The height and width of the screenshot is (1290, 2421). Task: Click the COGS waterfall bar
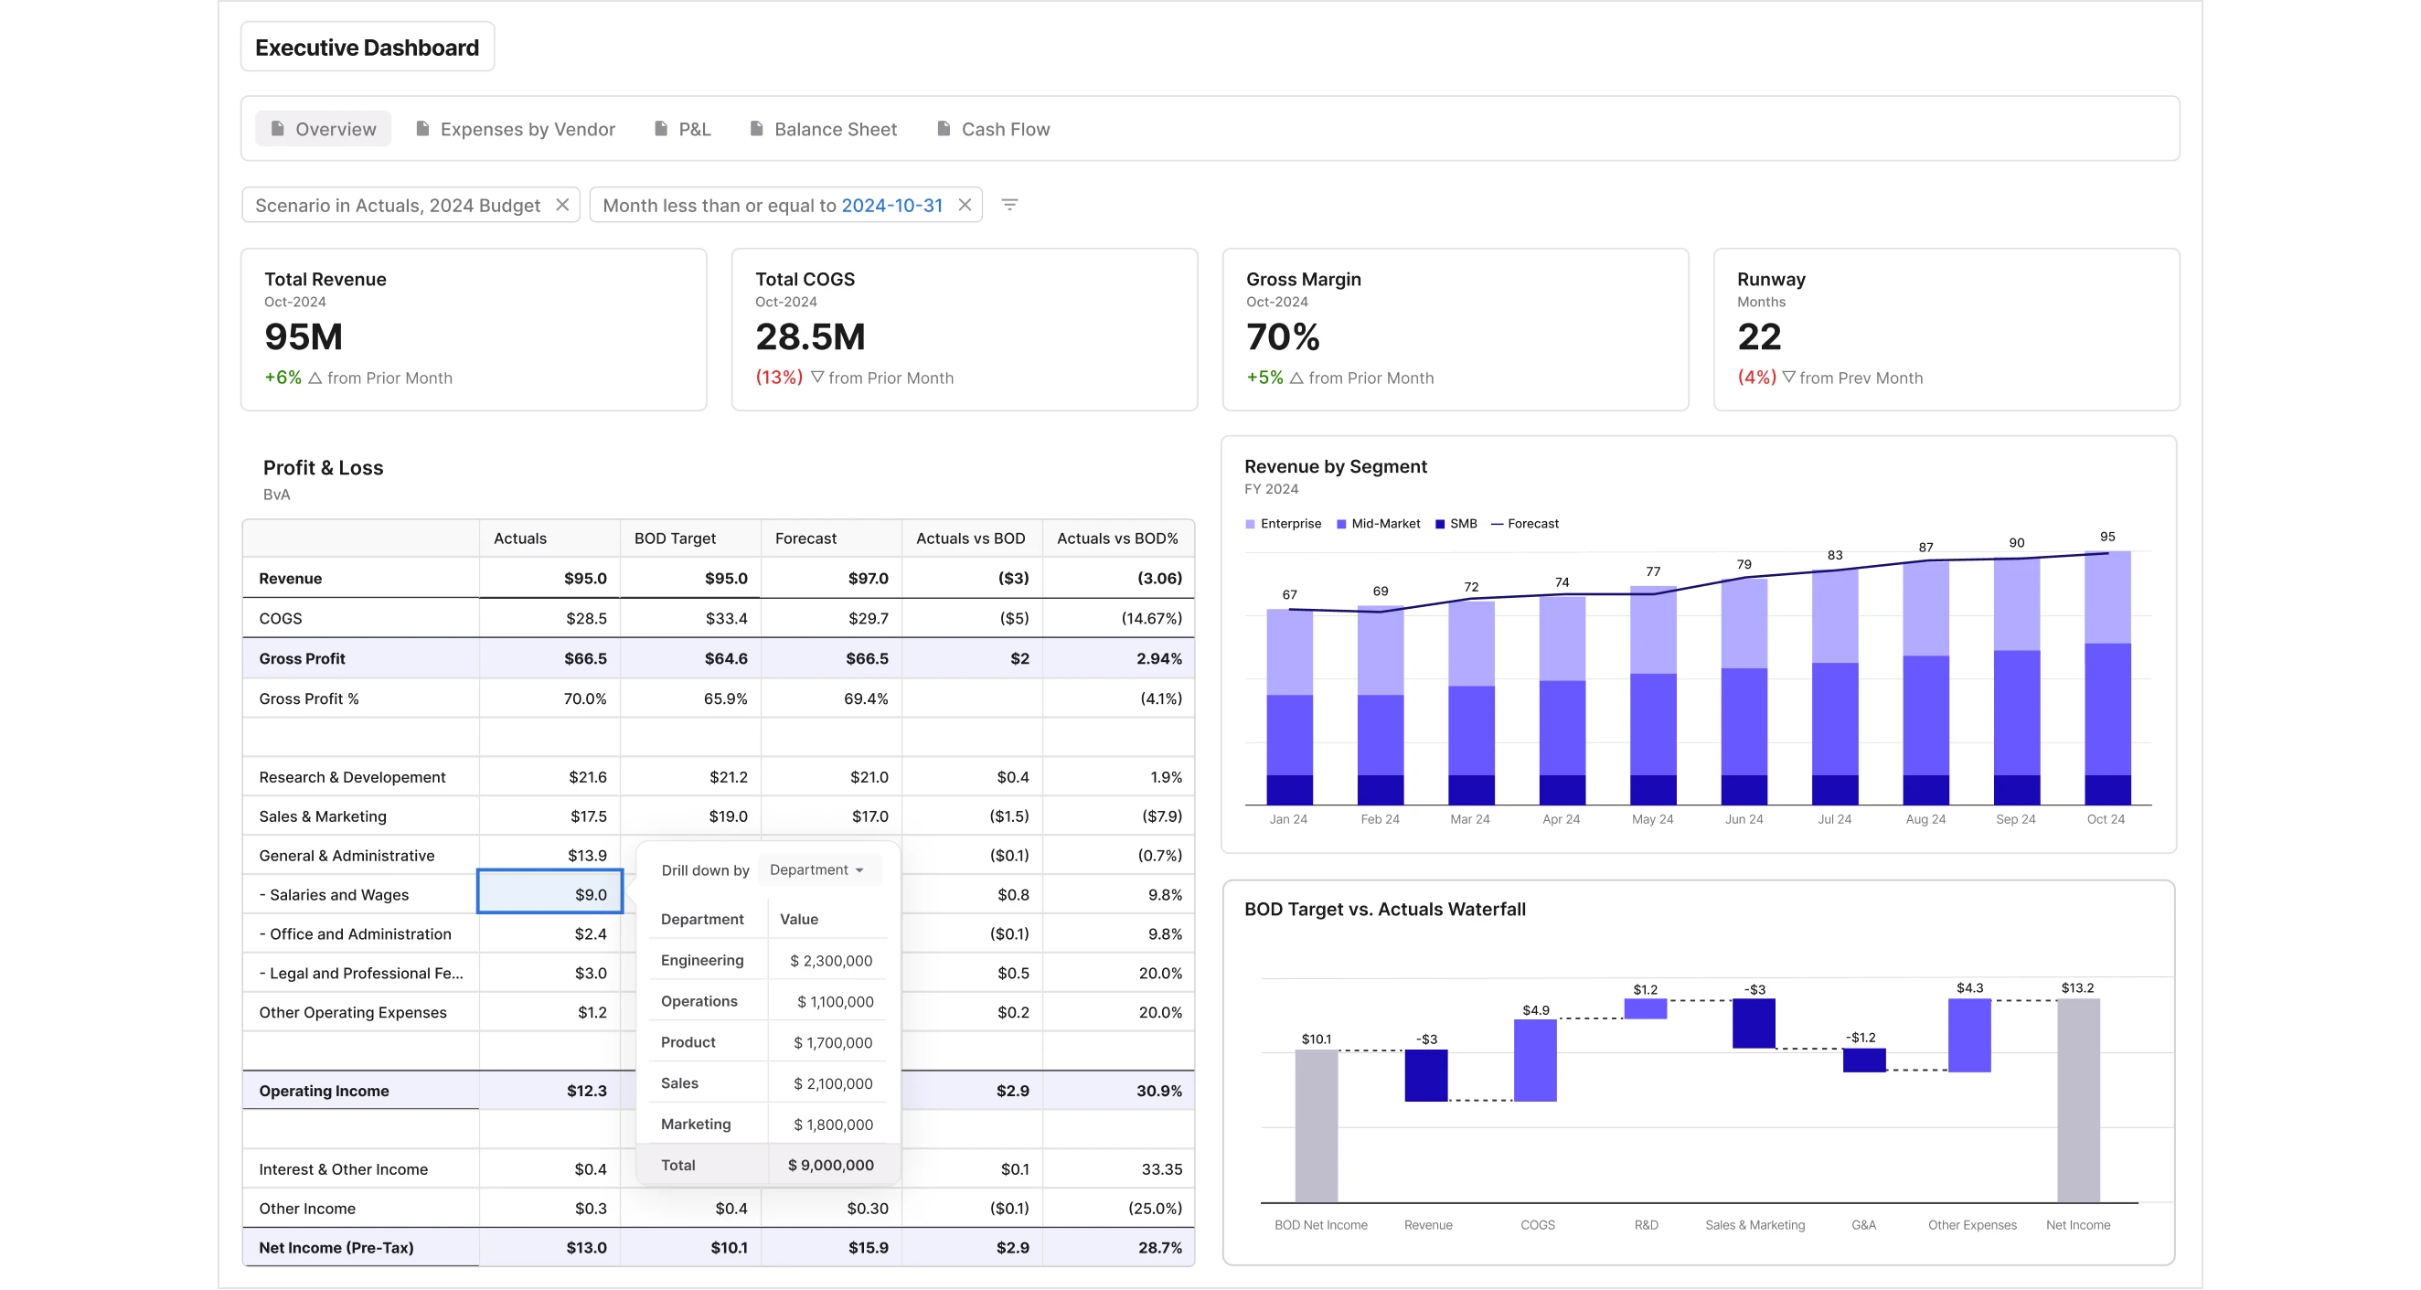pyautogui.click(x=1535, y=1061)
